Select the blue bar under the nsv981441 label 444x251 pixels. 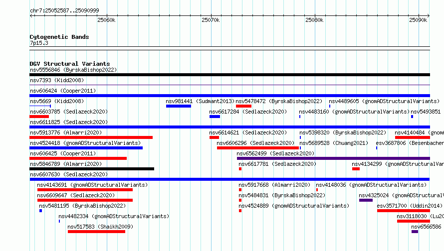(x=179, y=106)
